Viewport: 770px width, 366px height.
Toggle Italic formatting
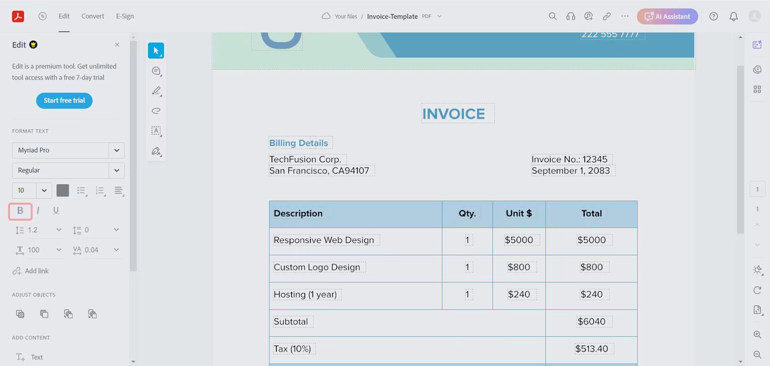[38, 211]
